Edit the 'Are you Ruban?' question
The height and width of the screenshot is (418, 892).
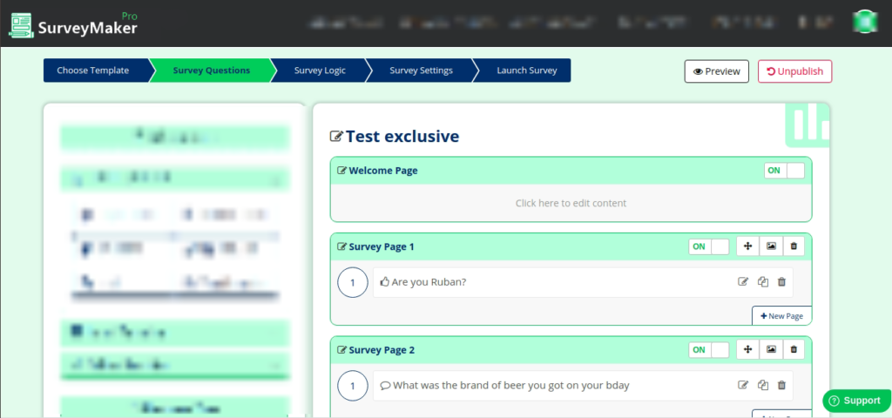click(x=743, y=281)
